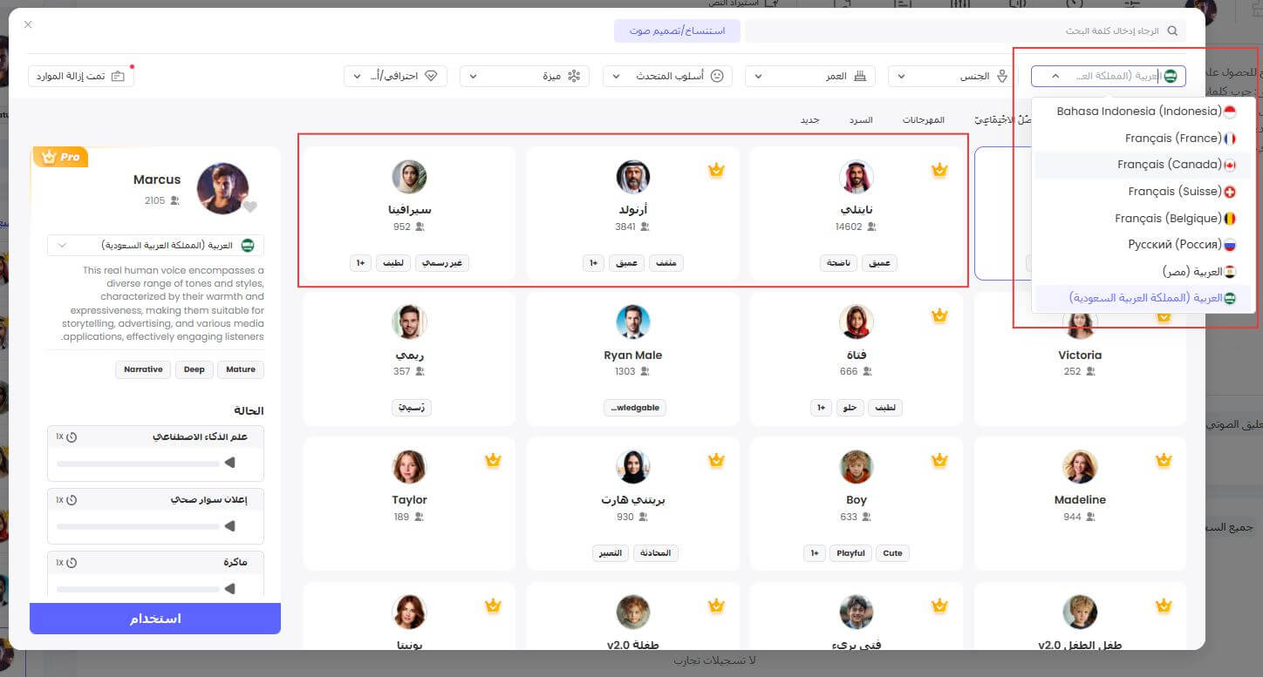This screenshot has width=1263, height=677.
Task: Click the ميزة feature filter icon
Action: tap(574, 76)
